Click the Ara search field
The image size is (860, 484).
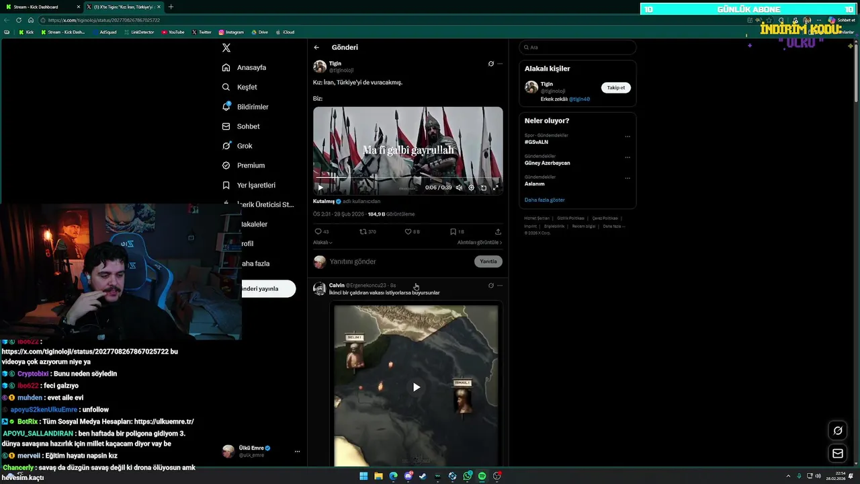[578, 48]
